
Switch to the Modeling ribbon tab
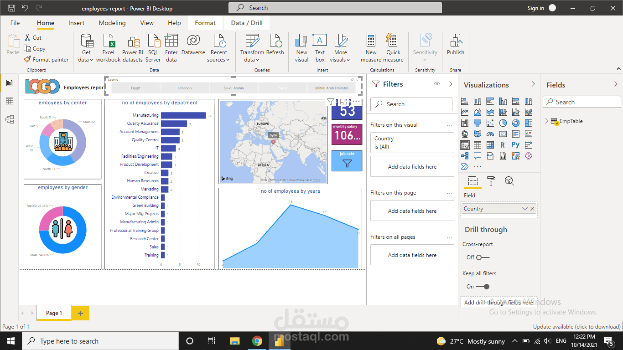[112, 23]
